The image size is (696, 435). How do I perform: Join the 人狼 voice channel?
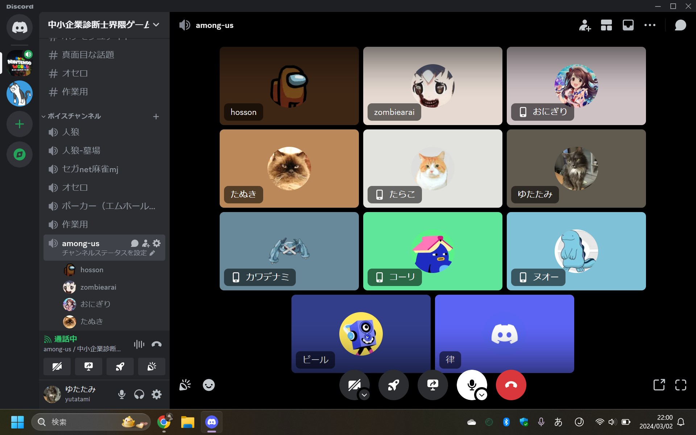104,132
